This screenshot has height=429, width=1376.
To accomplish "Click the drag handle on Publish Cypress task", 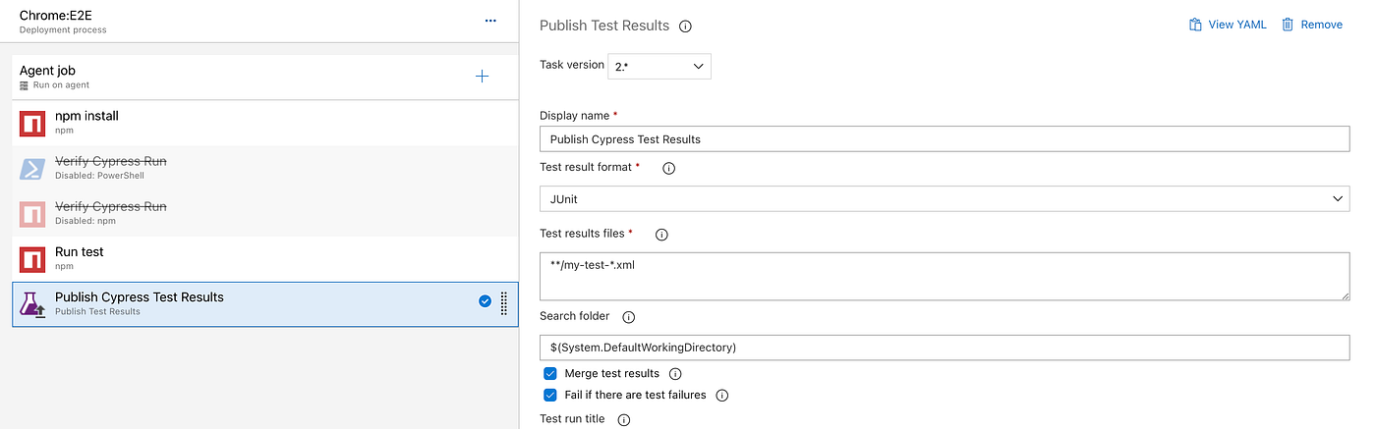I will [x=504, y=302].
